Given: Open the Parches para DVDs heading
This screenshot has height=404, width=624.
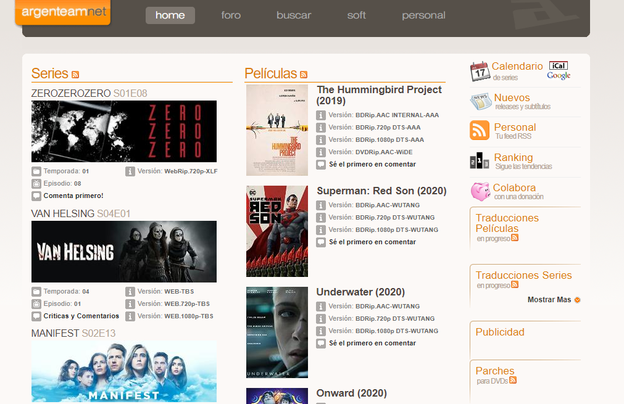Looking at the screenshot, I should tap(495, 371).
